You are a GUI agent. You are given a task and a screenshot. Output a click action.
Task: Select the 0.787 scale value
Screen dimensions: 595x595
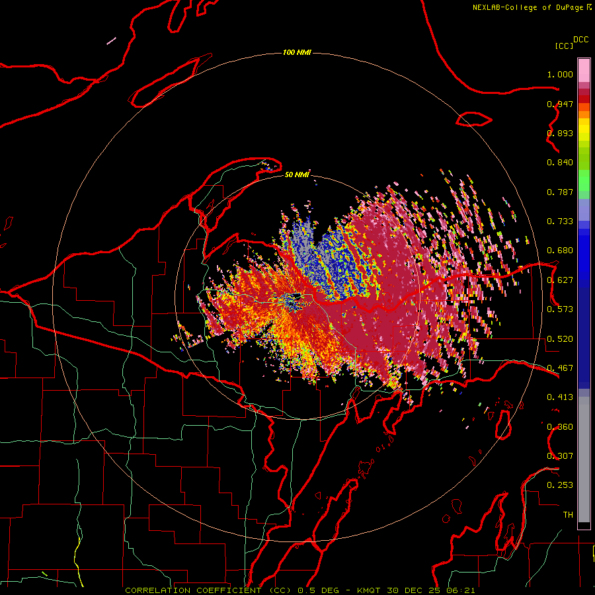pyautogui.click(x=560, y=192)
